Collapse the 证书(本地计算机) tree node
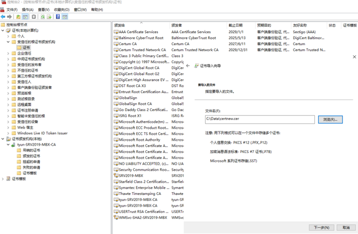Viewport: 358px width, 234px height. click(x=3, y=31)
